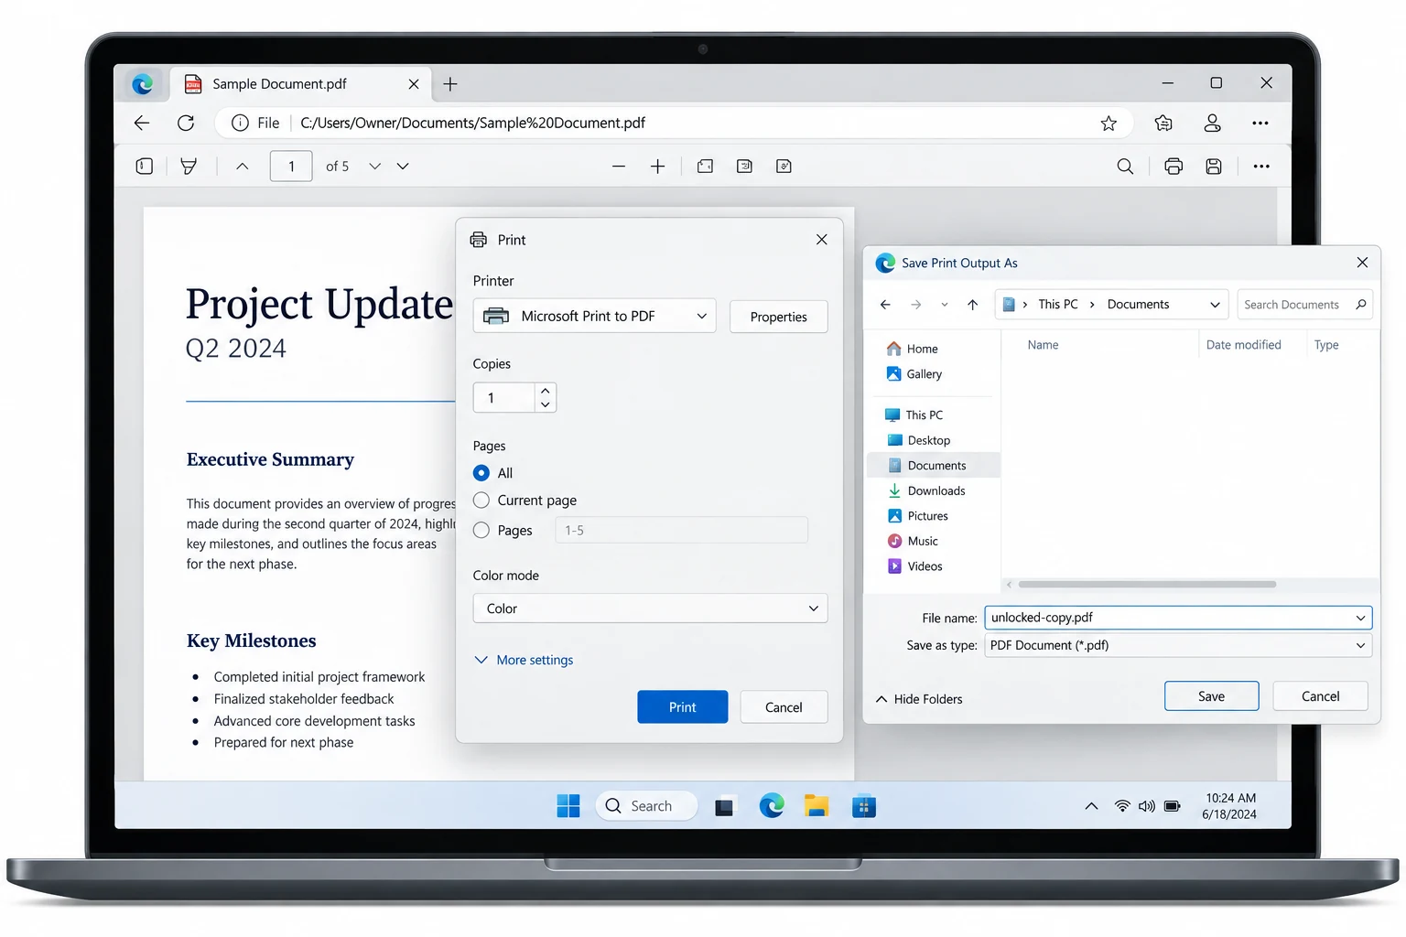Viewport: 1406px width, 937px height.
Task: Select the Current page radio button
Action: [481, 501]
